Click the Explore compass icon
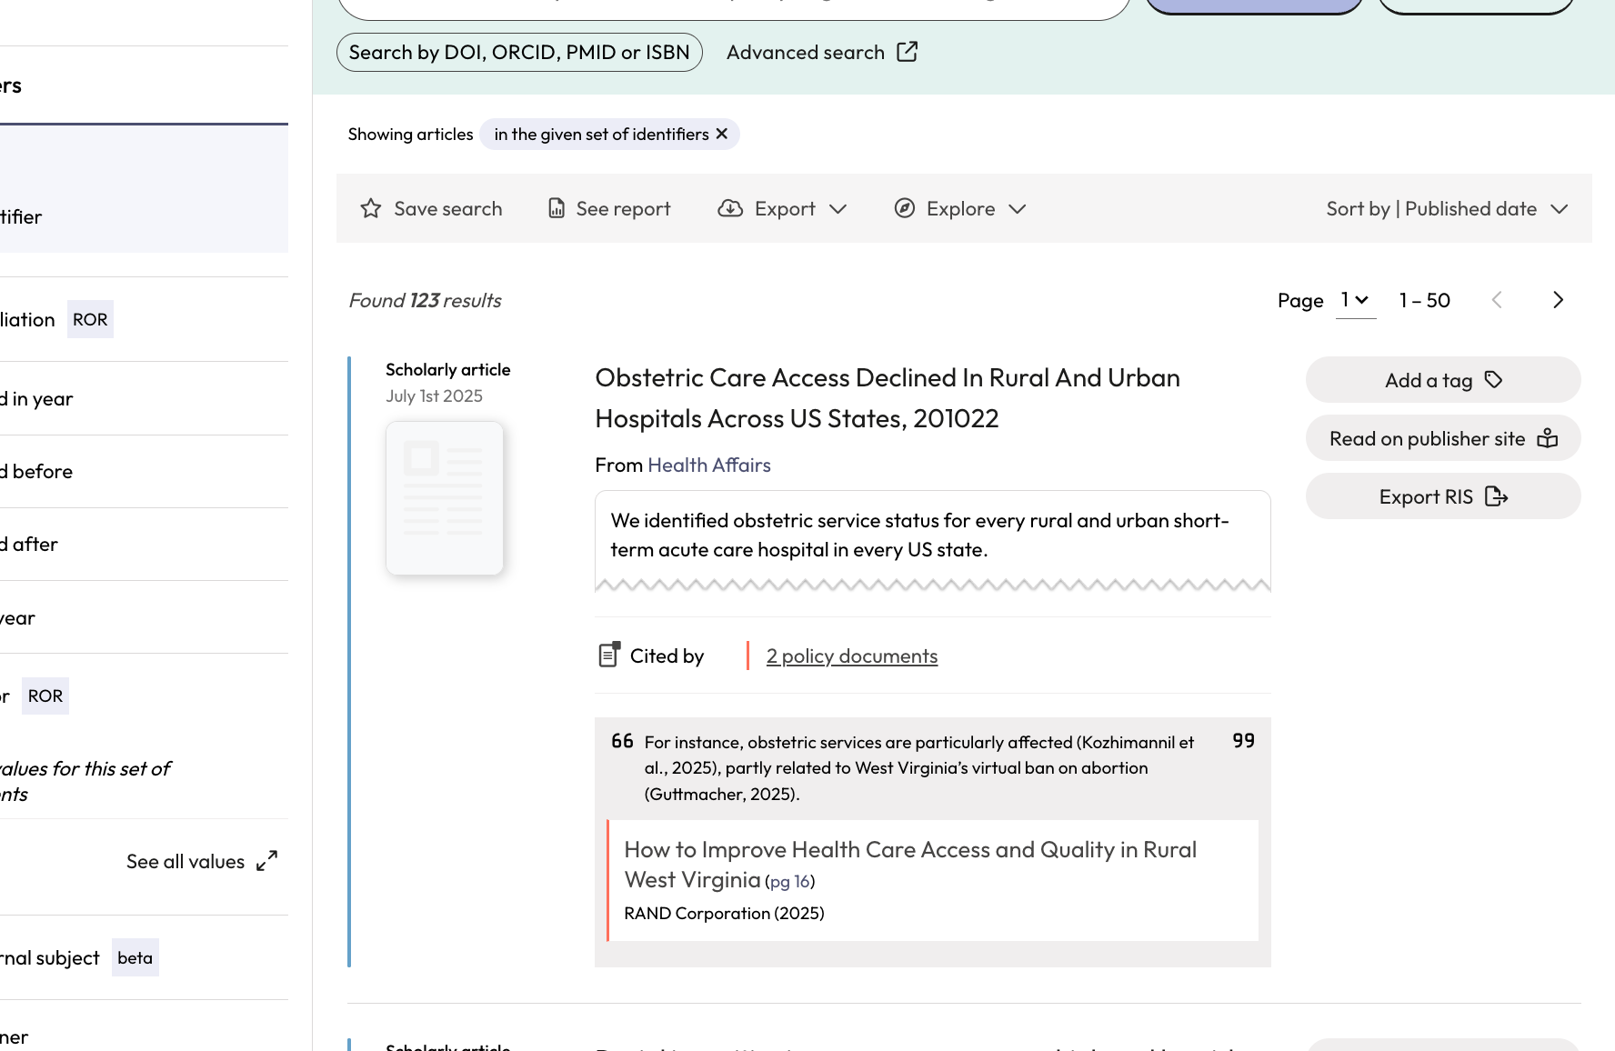Viewport: 1615px width, 1051px height. (904, 208)
